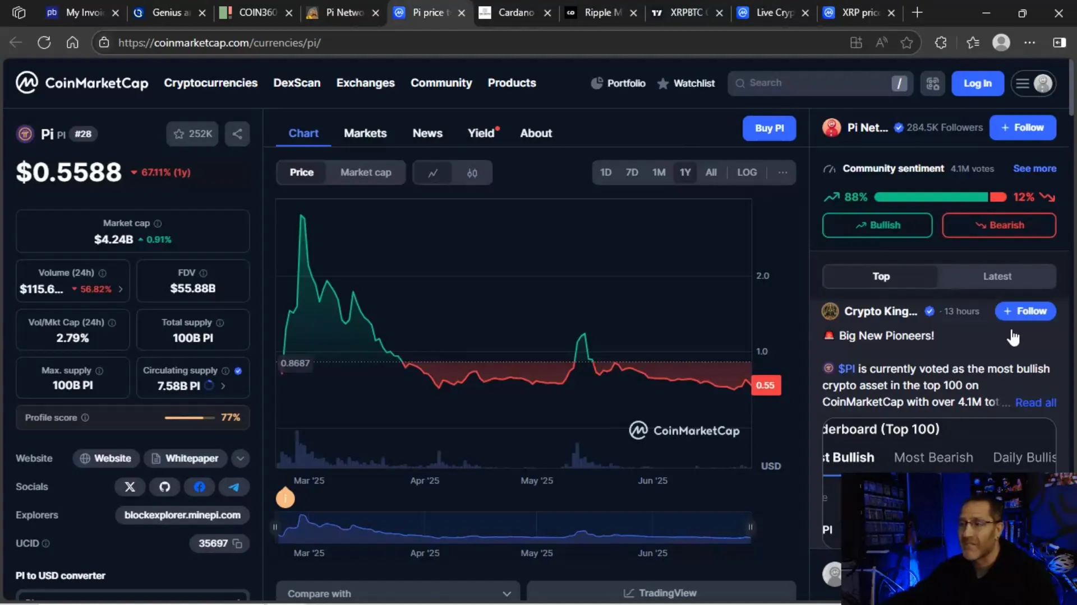
Task: Toggle LOG scale on chart
Action: [747, 173]
